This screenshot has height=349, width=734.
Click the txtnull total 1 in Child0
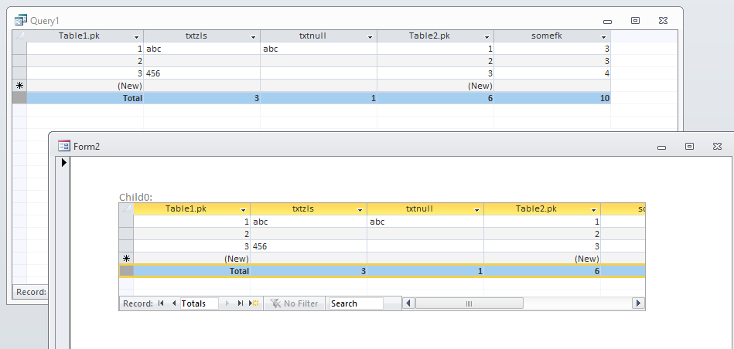425,271
